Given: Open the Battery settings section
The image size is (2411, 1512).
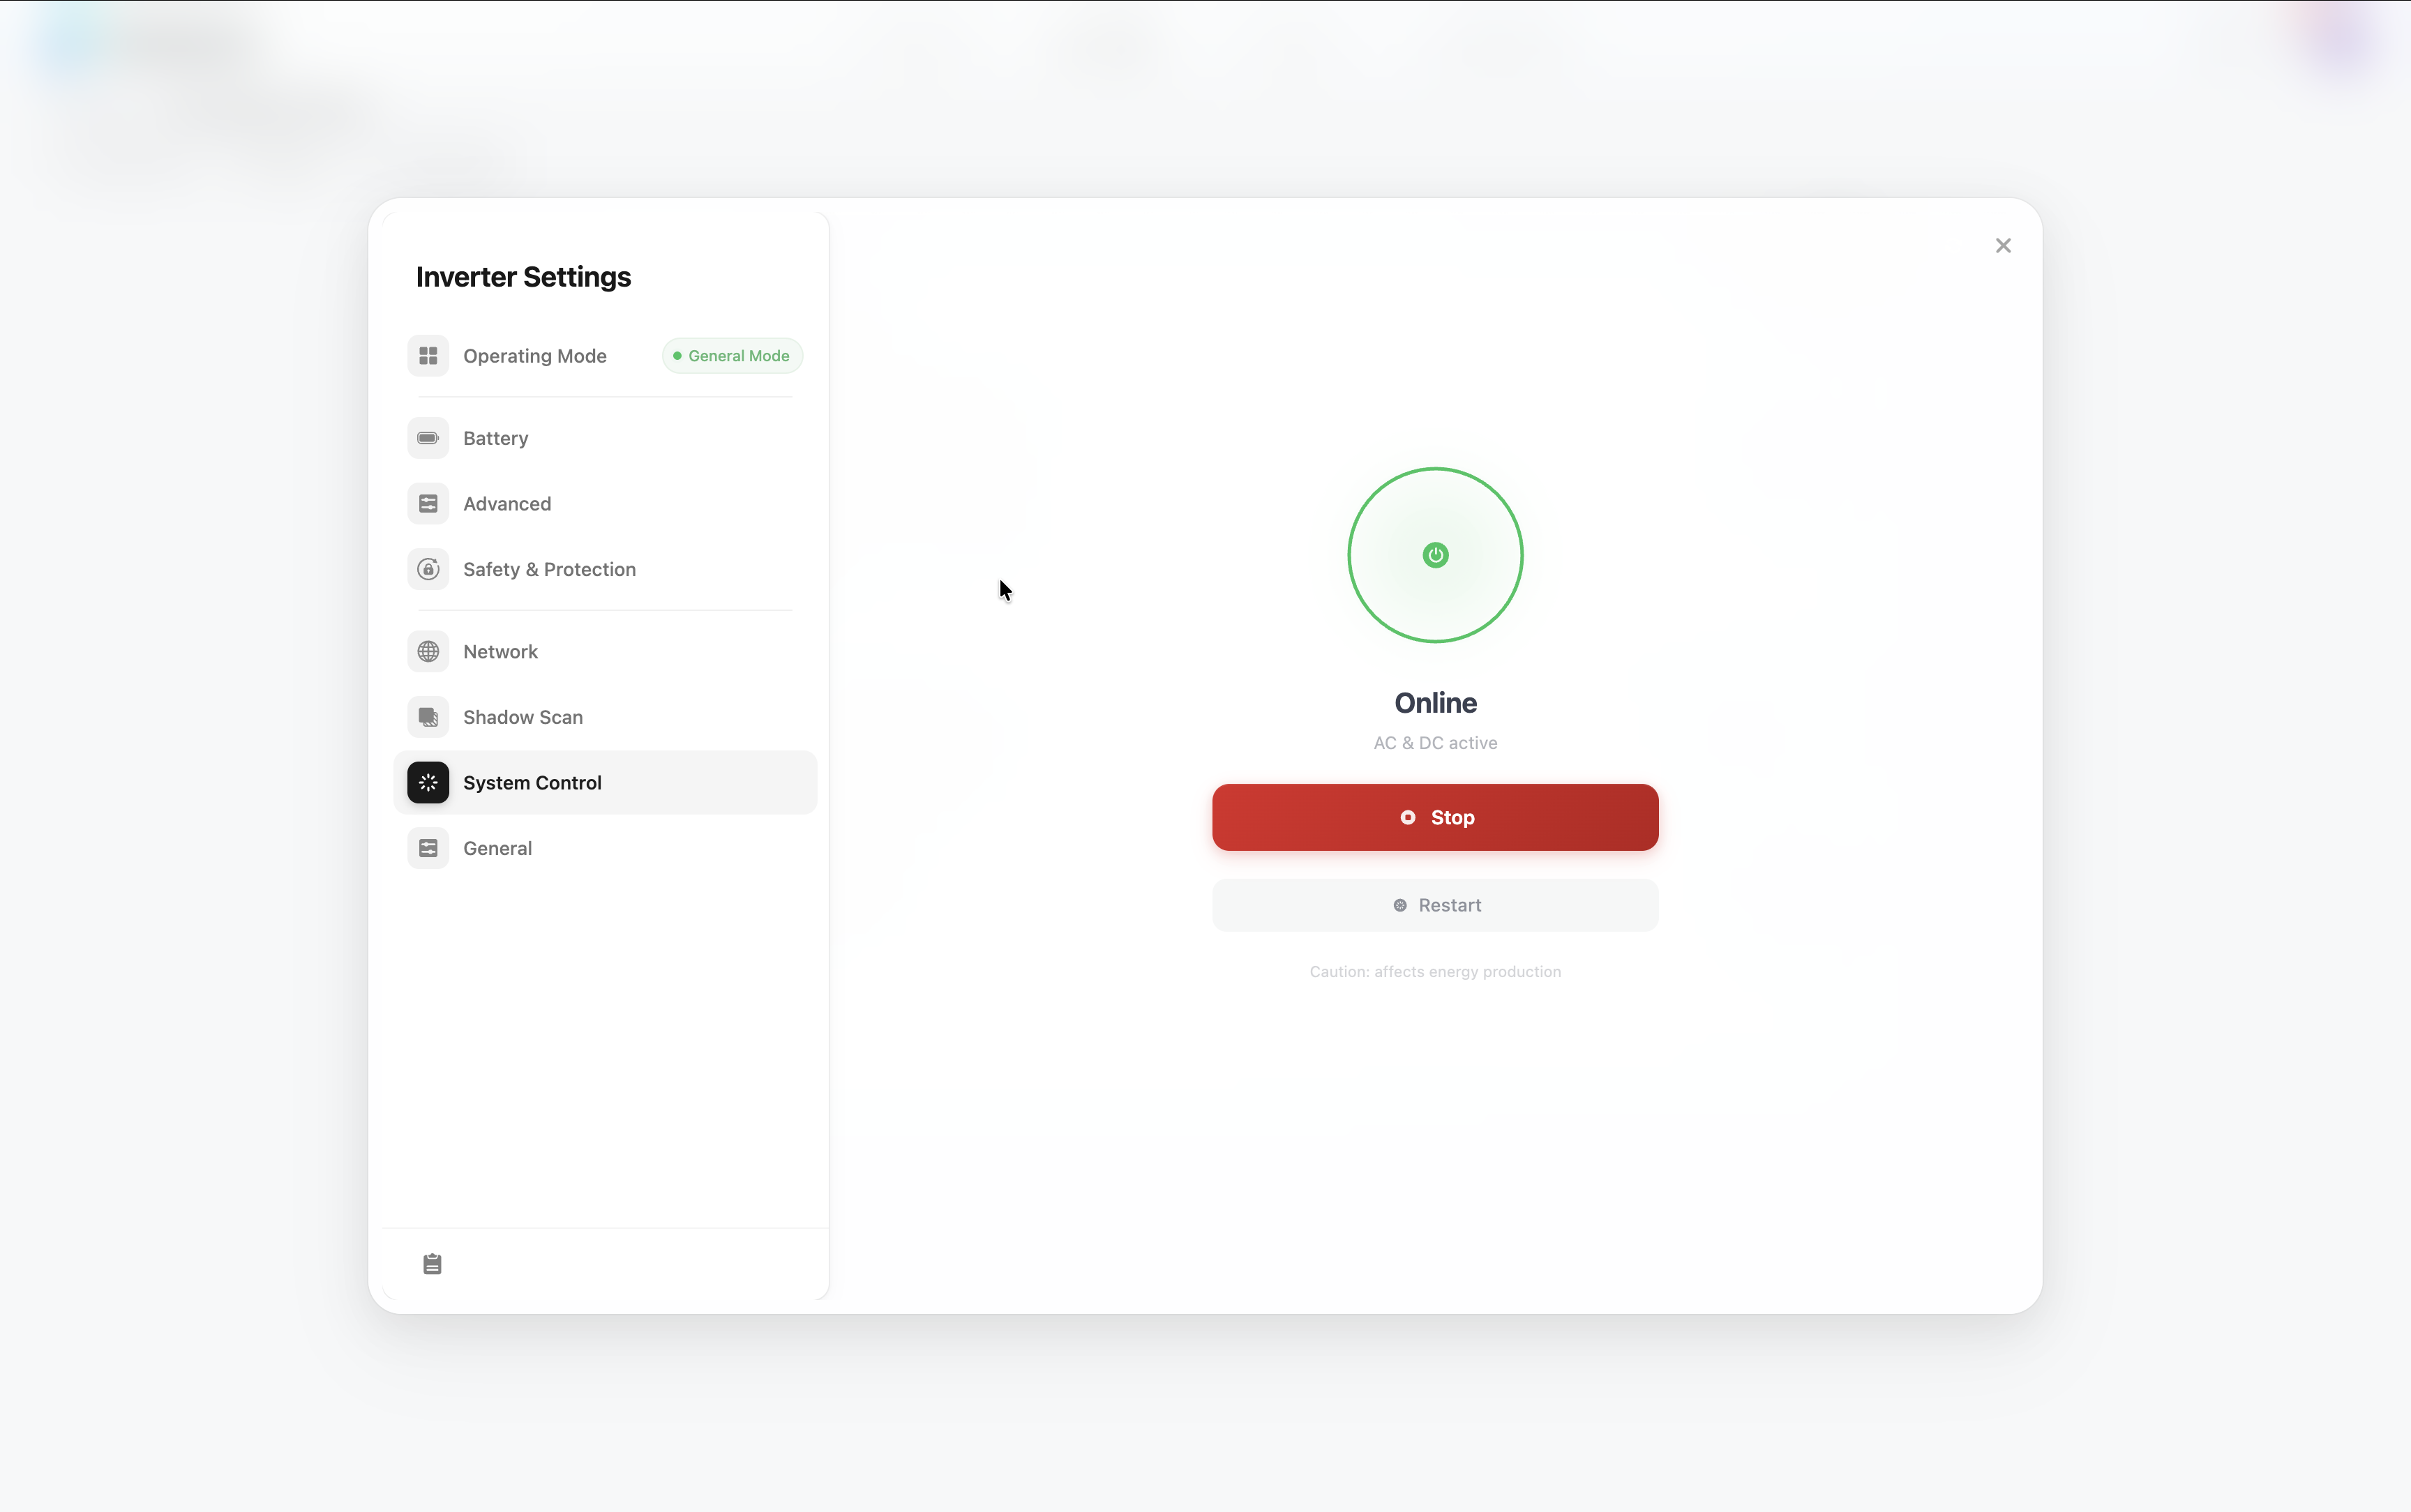Looking at the screenshot, I should [496, 438].
